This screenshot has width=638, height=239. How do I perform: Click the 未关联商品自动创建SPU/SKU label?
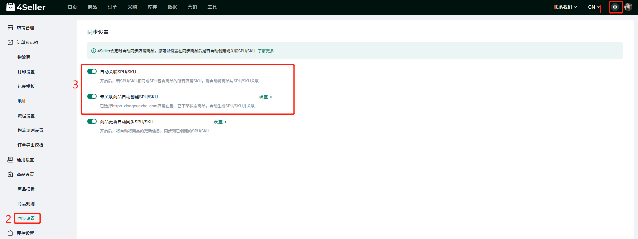129,97
